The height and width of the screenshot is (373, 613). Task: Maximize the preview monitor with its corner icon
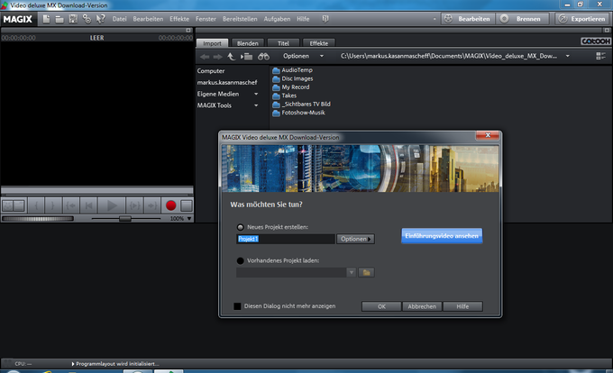click(x=188, y=31)
